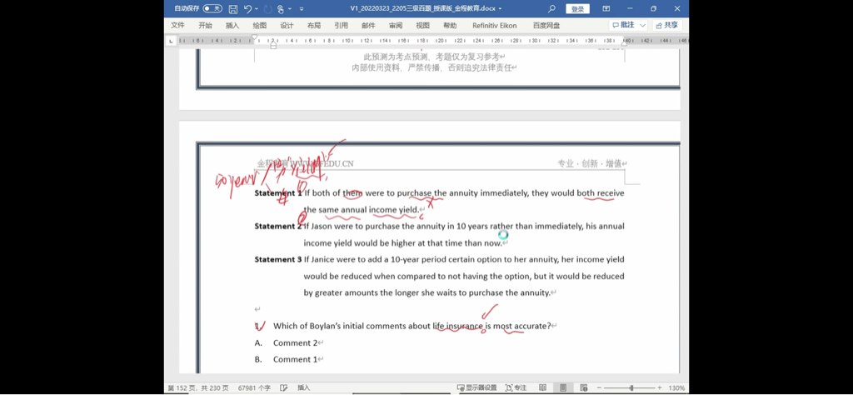Click the search magnifier icon
Image resolution: width=853 pixels, height=395 pixels.
click(x=551, y=9)
